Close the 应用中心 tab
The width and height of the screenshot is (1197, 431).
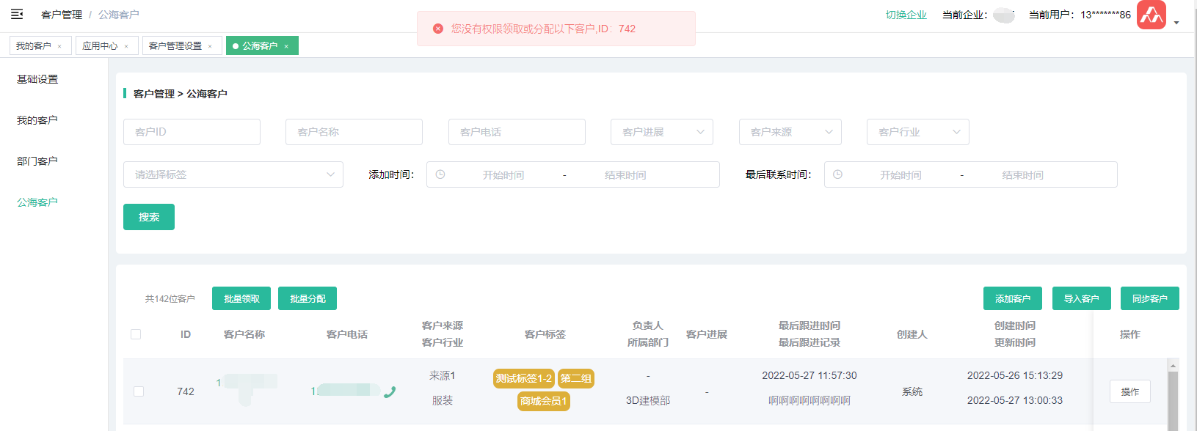click(x=126, y=46)
